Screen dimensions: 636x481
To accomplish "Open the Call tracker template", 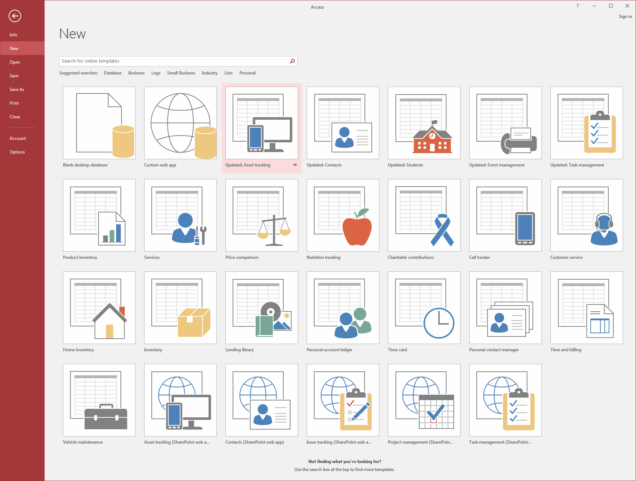I will 505,215.
